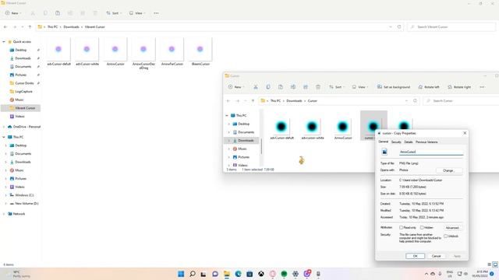499x280 pixels.
Task: Open Xbox app from taskbar
Action: tap(261, 274)
